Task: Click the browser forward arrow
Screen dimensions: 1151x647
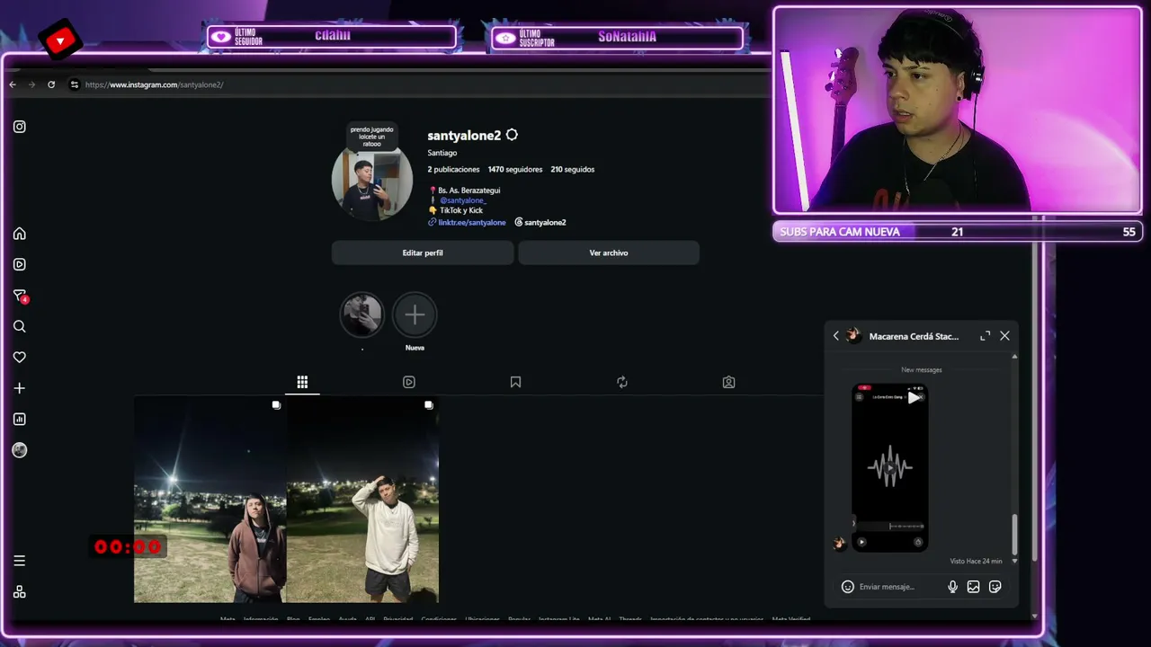Action: coord(31,84)
